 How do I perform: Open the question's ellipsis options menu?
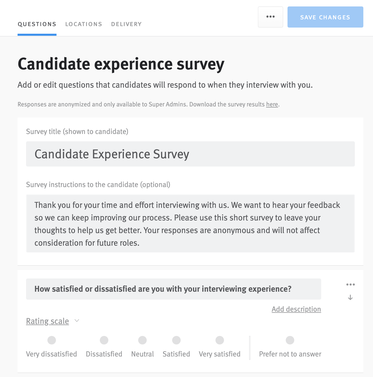tap(350, 284)
